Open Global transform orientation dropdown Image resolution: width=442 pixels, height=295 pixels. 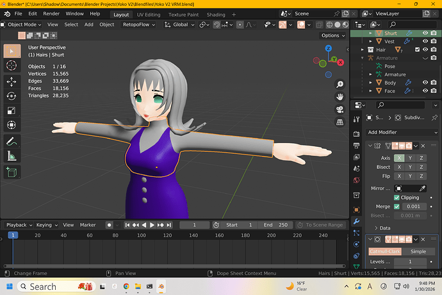pos(179,24)
